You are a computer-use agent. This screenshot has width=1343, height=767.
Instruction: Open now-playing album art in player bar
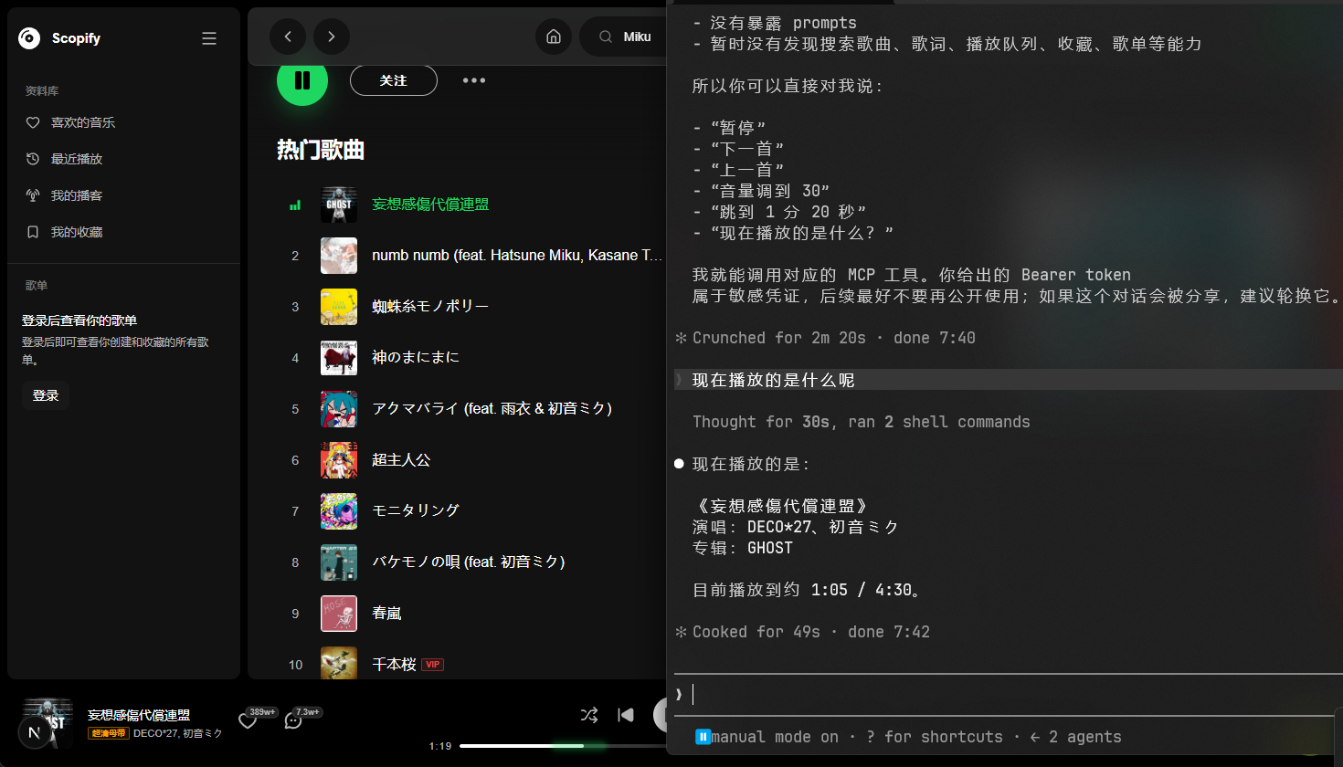pos(48,723)
